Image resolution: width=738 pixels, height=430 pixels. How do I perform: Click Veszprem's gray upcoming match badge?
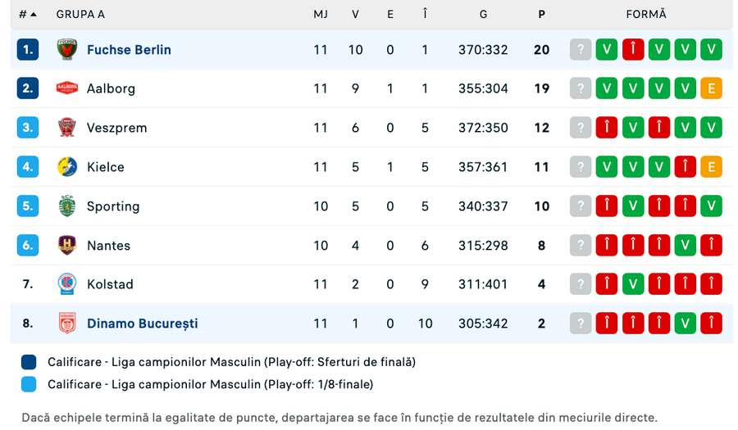(x=581, y=128)
